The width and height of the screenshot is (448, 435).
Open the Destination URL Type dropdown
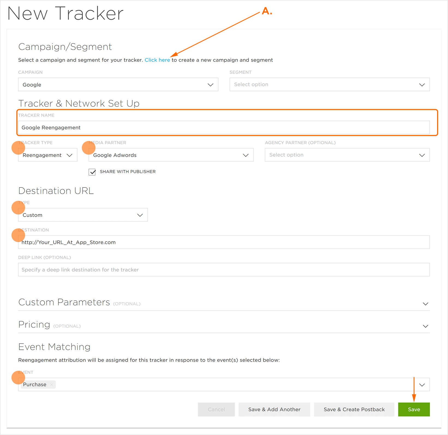coord(83,215)
